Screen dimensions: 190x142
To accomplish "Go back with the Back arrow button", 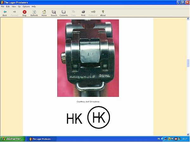I will tap(5, 13).
